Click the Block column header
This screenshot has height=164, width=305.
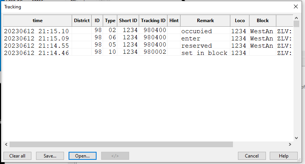point(262,21)
